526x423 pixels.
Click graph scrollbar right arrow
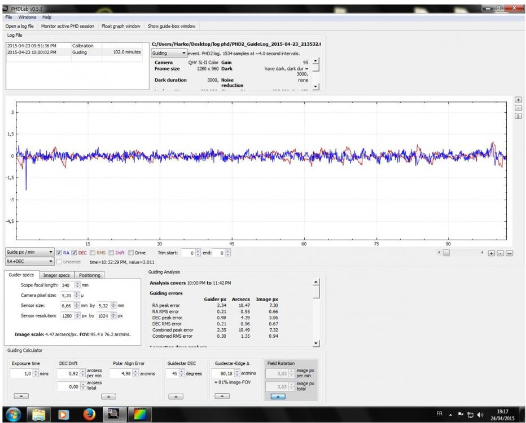coord(483,253)
